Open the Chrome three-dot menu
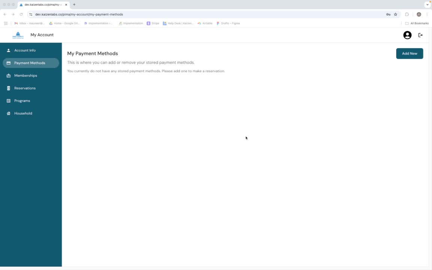The image size is (432, 270). pyautogui.click(x=427, y=14)
